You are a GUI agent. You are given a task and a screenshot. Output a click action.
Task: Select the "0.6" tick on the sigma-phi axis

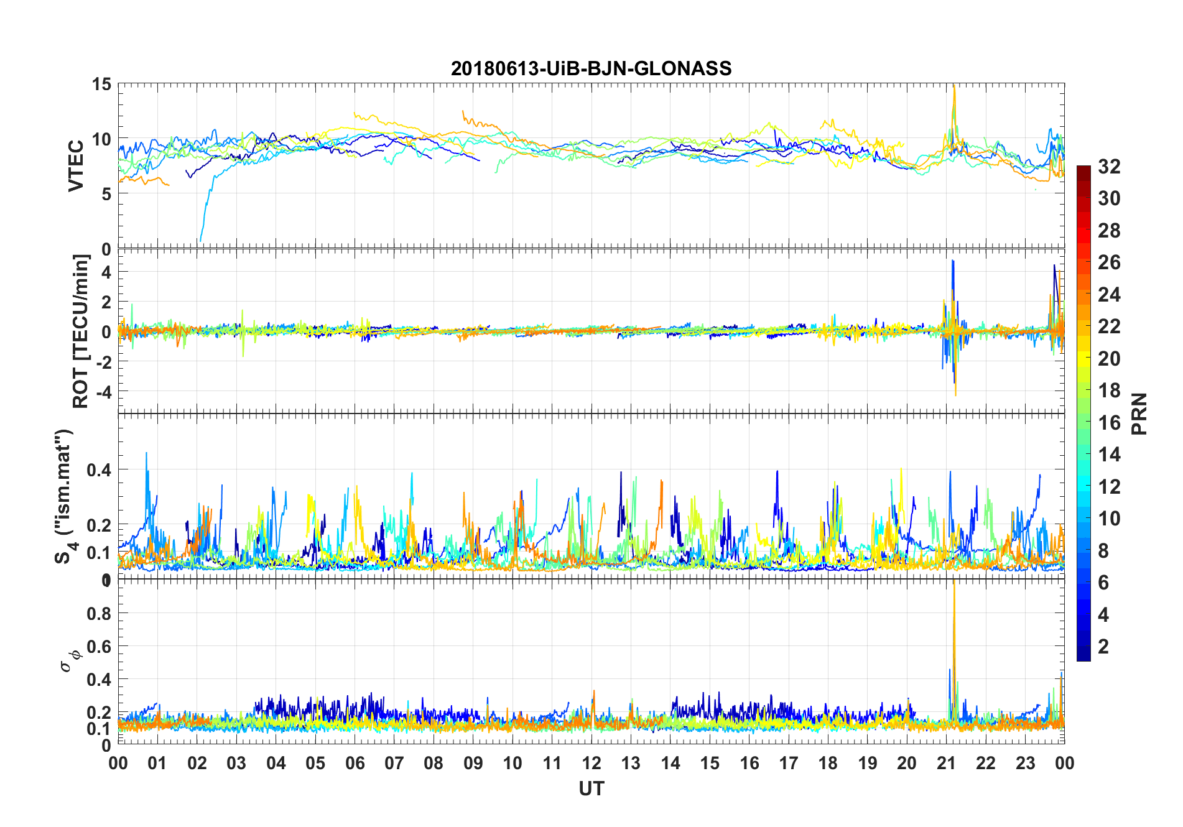coord(99,647)
